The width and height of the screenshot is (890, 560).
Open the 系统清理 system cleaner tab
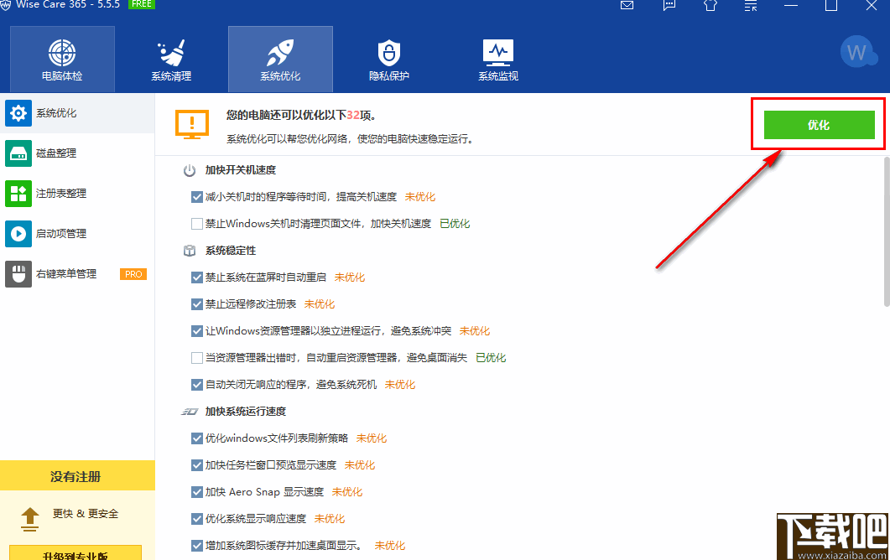click(x=171, y=59)
